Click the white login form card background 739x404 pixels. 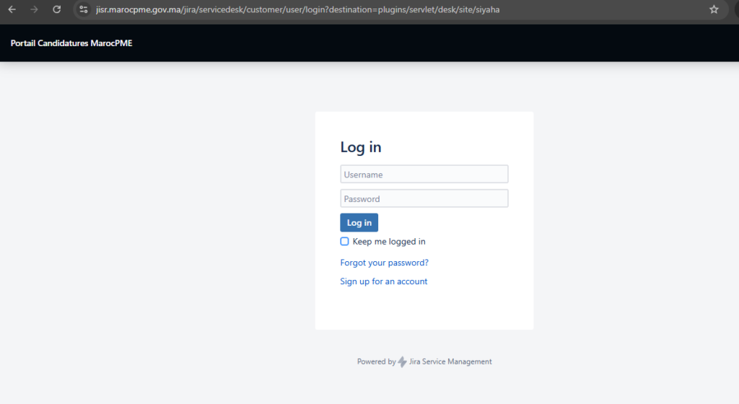(x=476, y=303)
